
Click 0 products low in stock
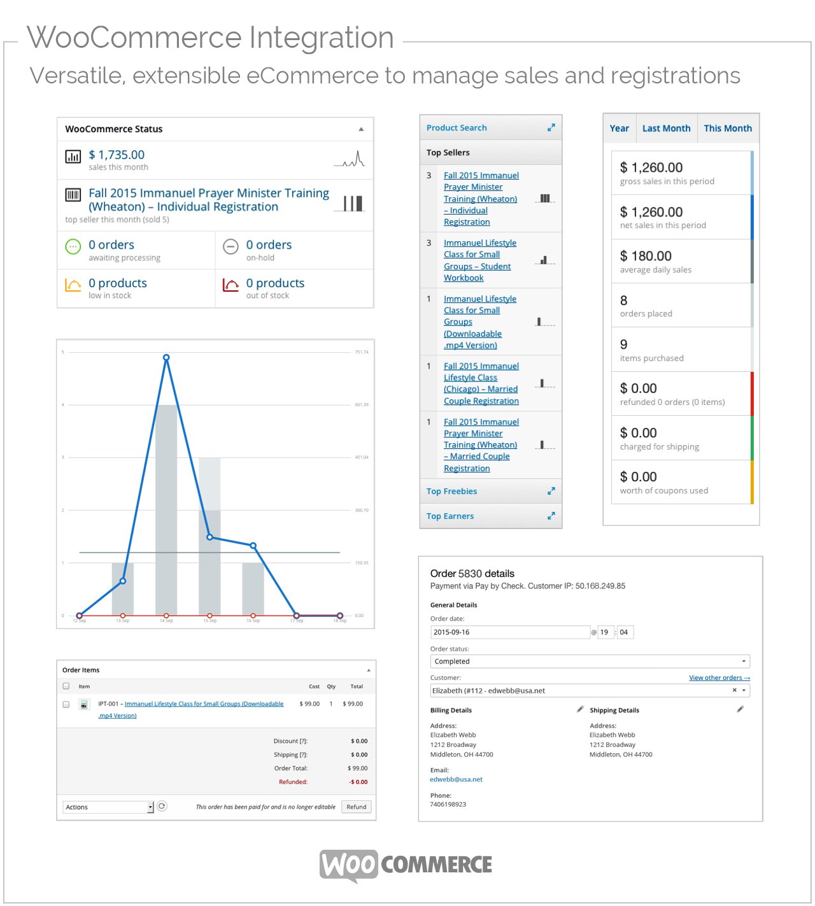pos(118,283)
